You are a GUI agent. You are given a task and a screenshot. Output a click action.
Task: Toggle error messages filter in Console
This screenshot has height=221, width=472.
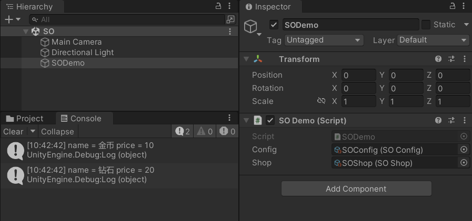pyautogui.click(x=227, y=132)
